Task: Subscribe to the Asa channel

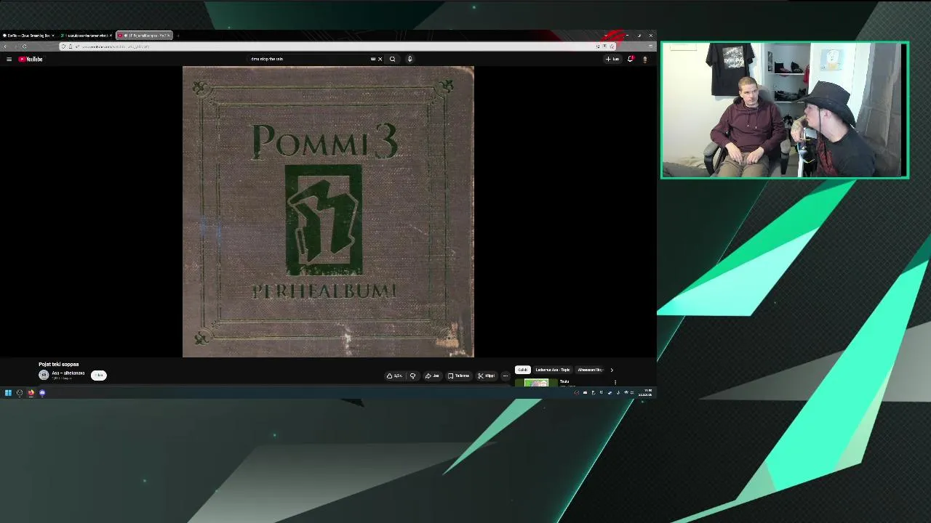Action: (x=98, y=376)
